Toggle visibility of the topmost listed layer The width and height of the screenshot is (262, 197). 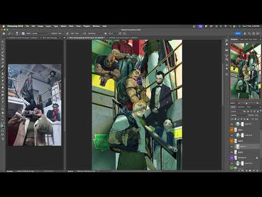[x=231, y=124]
